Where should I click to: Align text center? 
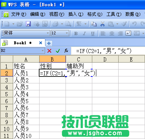click(112, 33)
